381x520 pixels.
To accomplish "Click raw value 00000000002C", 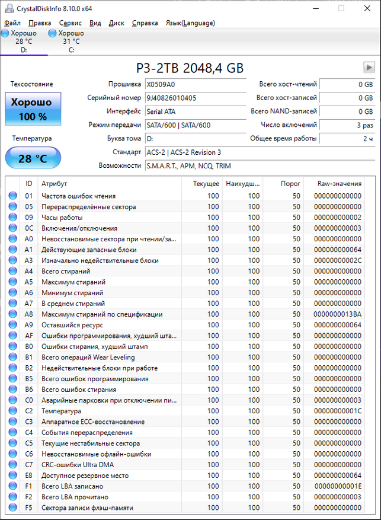I will pos(338,260).
